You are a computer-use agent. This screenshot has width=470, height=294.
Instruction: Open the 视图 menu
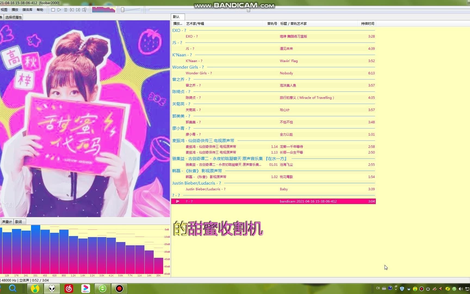4,10
